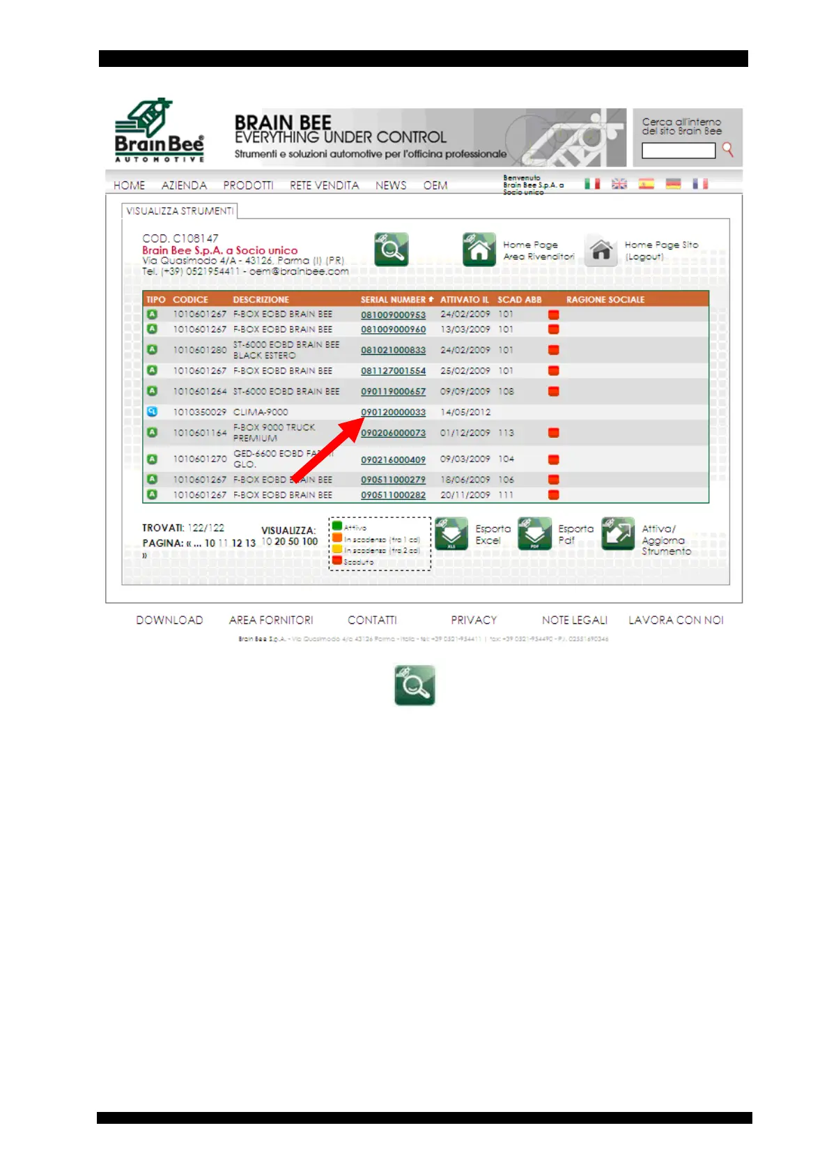The height and width of the screenshot is (1174, 829).
Task: Open the instrument search green magnifier icon
Action: [392, 250]
